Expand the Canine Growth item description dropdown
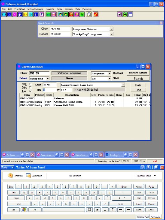Screen dimensions: 165x220 [x=123, y=85]
